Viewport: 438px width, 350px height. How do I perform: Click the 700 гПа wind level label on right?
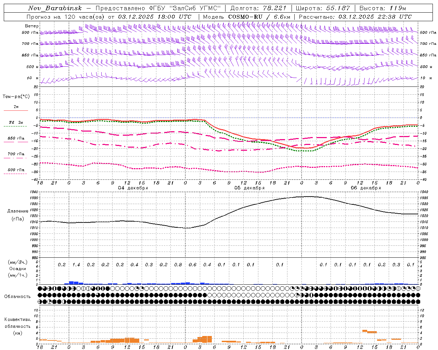click(428, 44)
